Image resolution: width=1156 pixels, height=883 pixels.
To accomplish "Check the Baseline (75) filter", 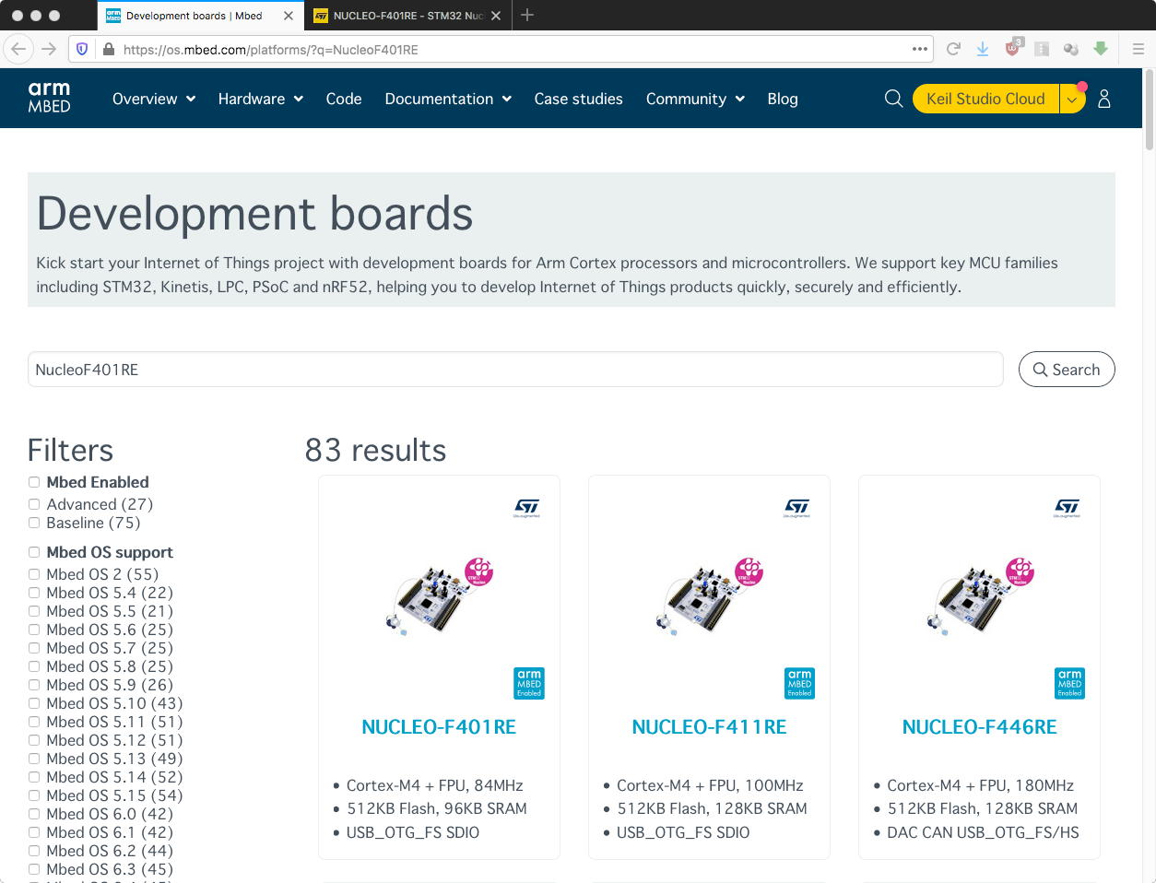I will coord(34,523).
